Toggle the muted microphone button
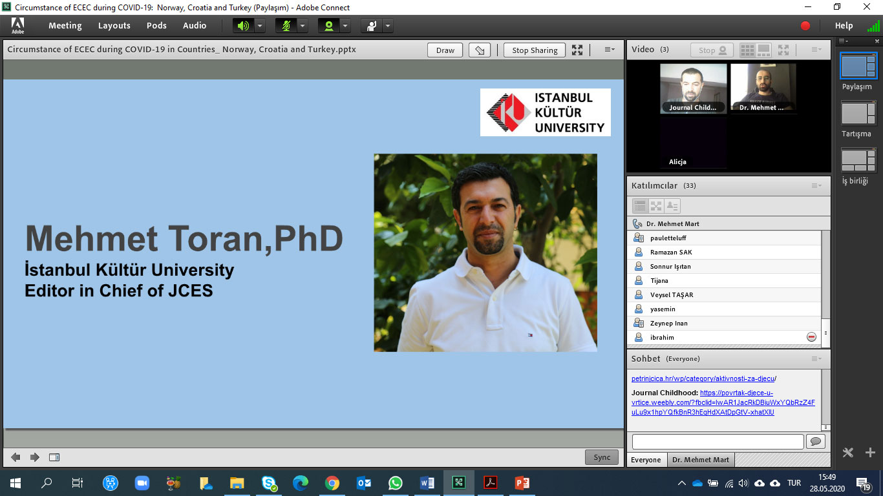 (x=286, y=26)
